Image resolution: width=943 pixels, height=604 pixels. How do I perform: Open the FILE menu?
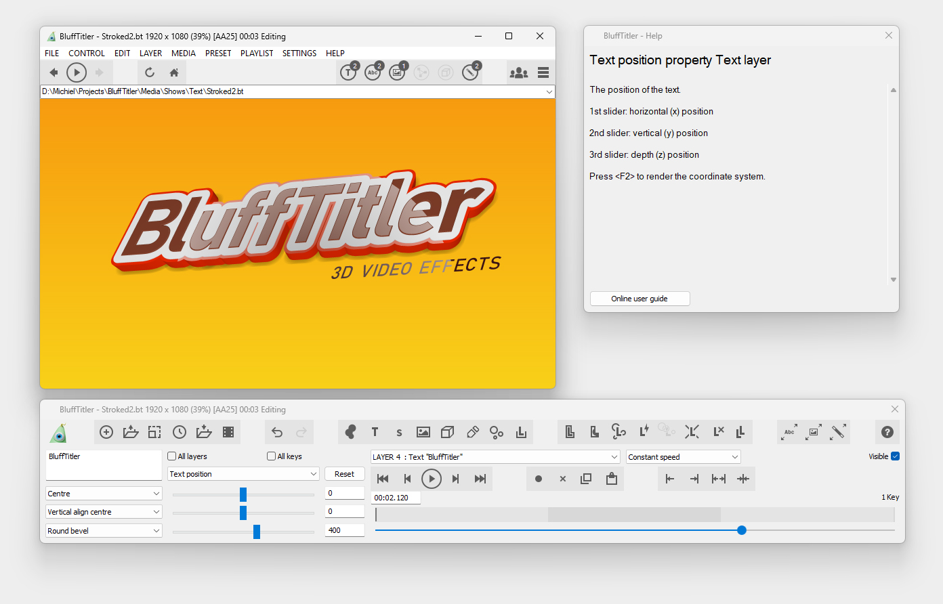pos(52,53)
